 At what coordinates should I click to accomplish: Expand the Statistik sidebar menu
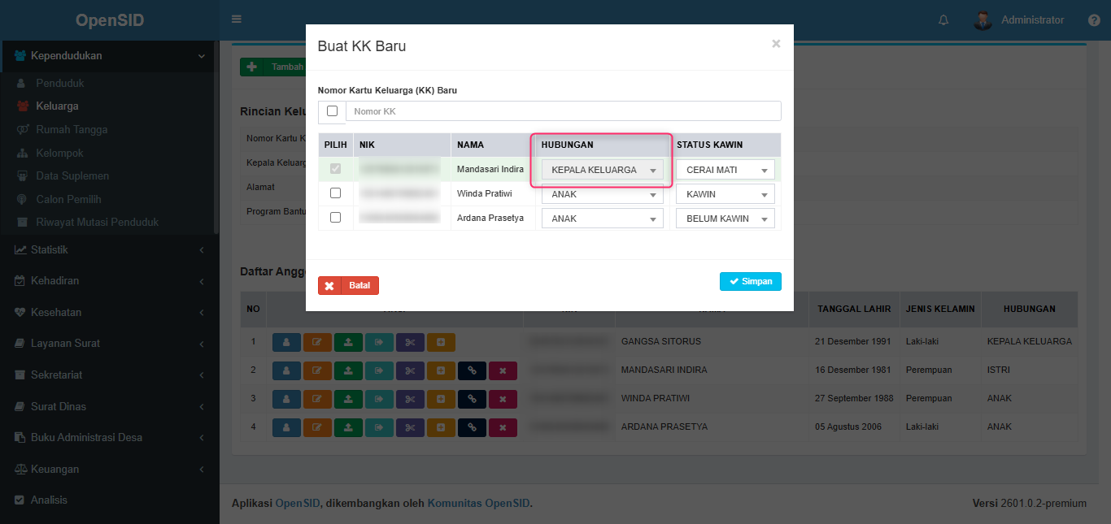[x=49, y=250]
